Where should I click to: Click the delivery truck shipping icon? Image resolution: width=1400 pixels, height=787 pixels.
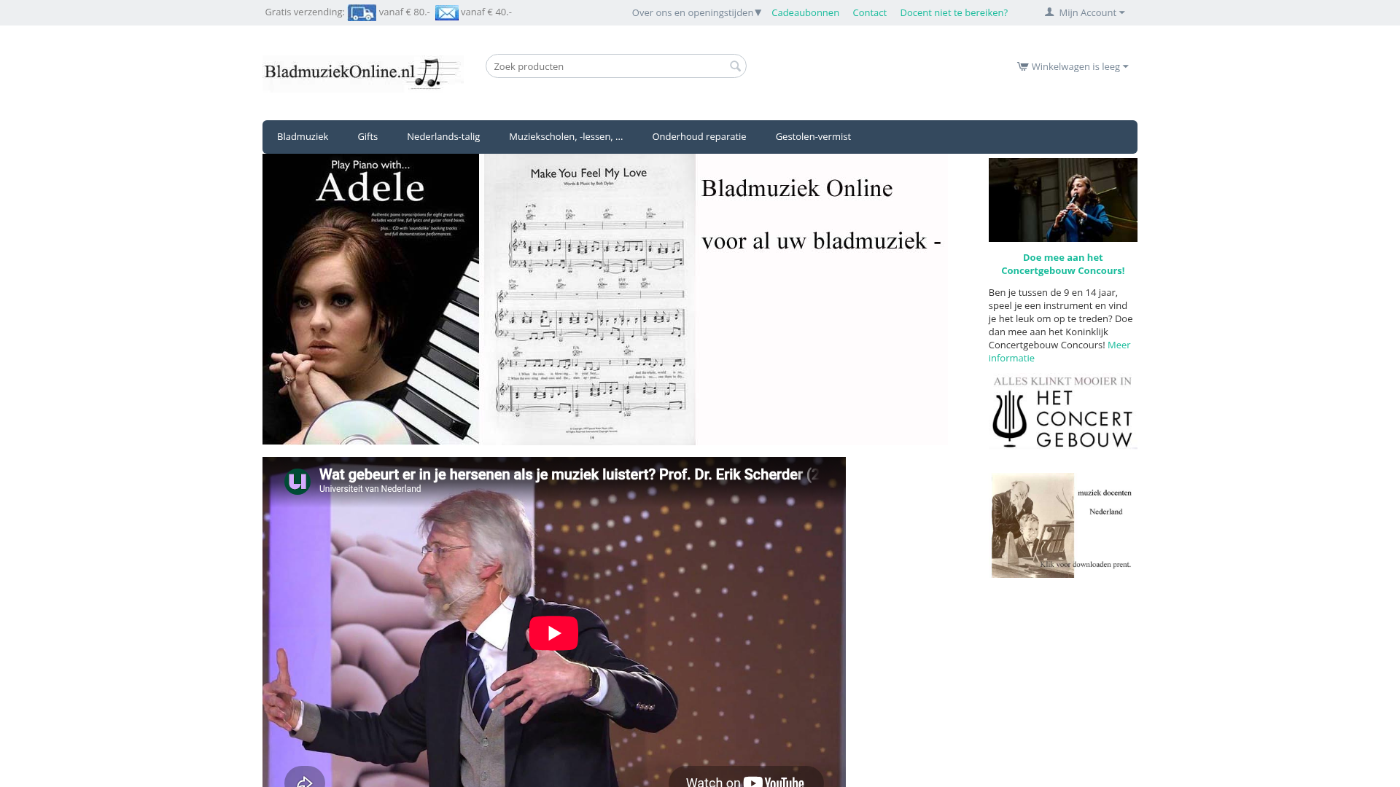click(362, 12)
